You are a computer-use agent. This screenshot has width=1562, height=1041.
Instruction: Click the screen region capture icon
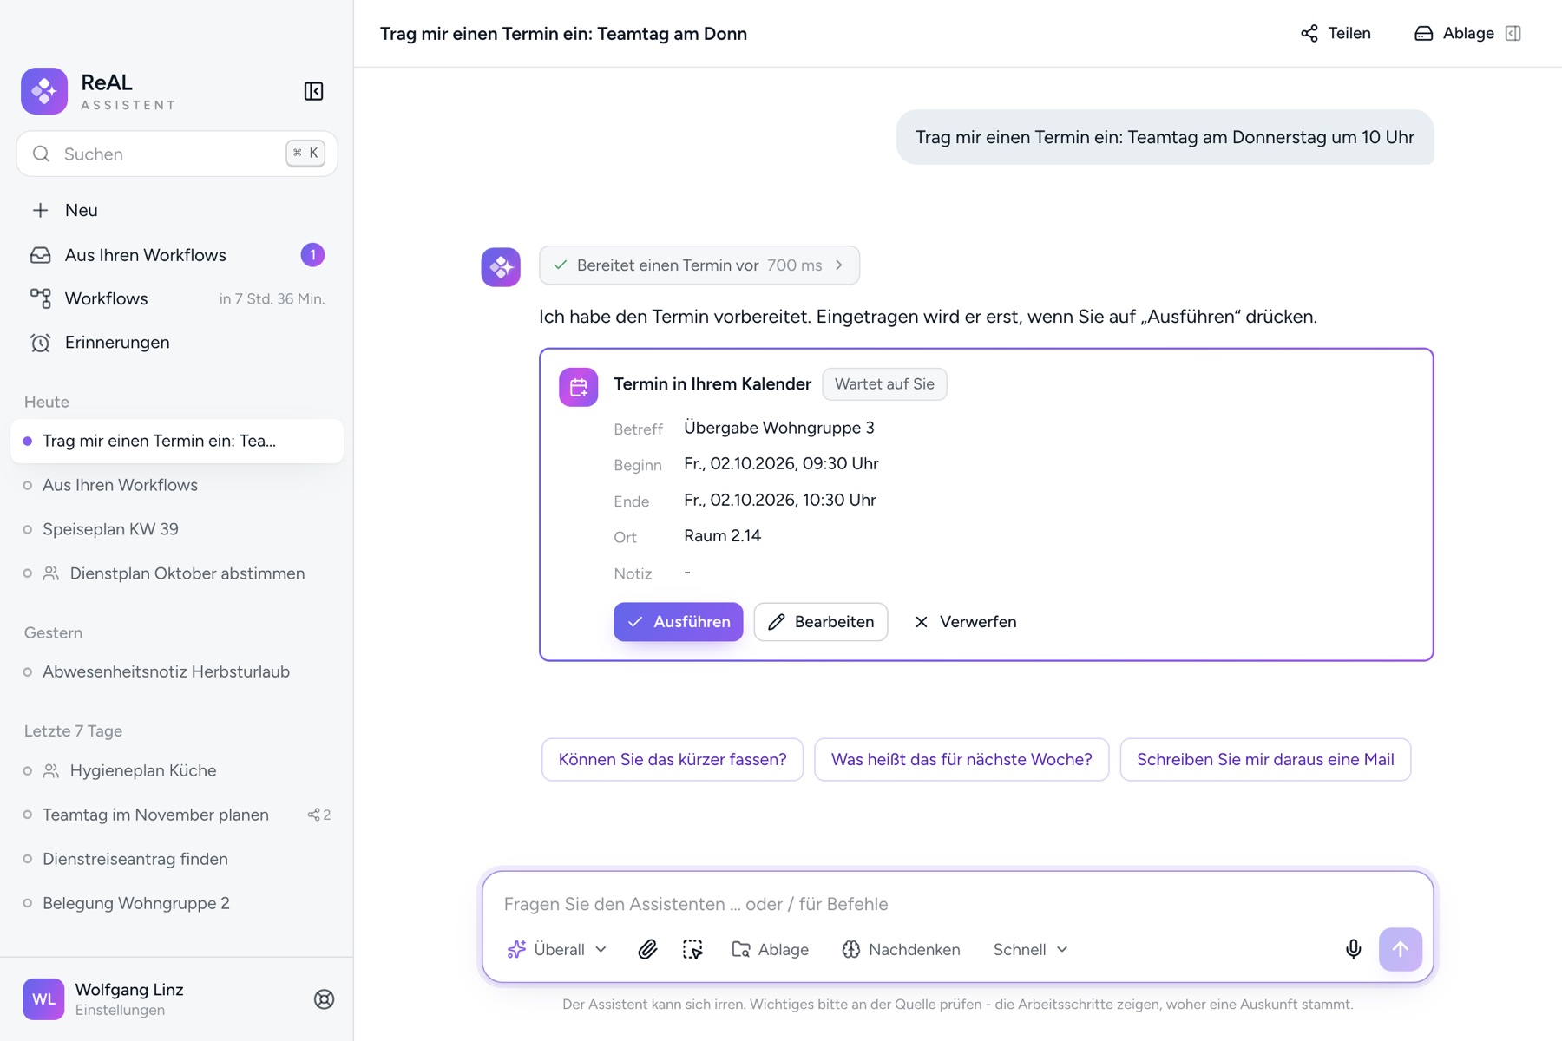tap(692, 949)
